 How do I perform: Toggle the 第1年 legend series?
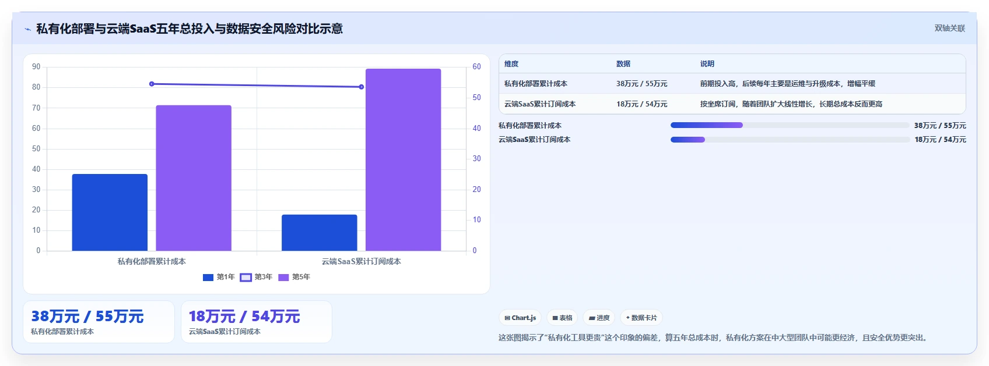tap(219, 277)
